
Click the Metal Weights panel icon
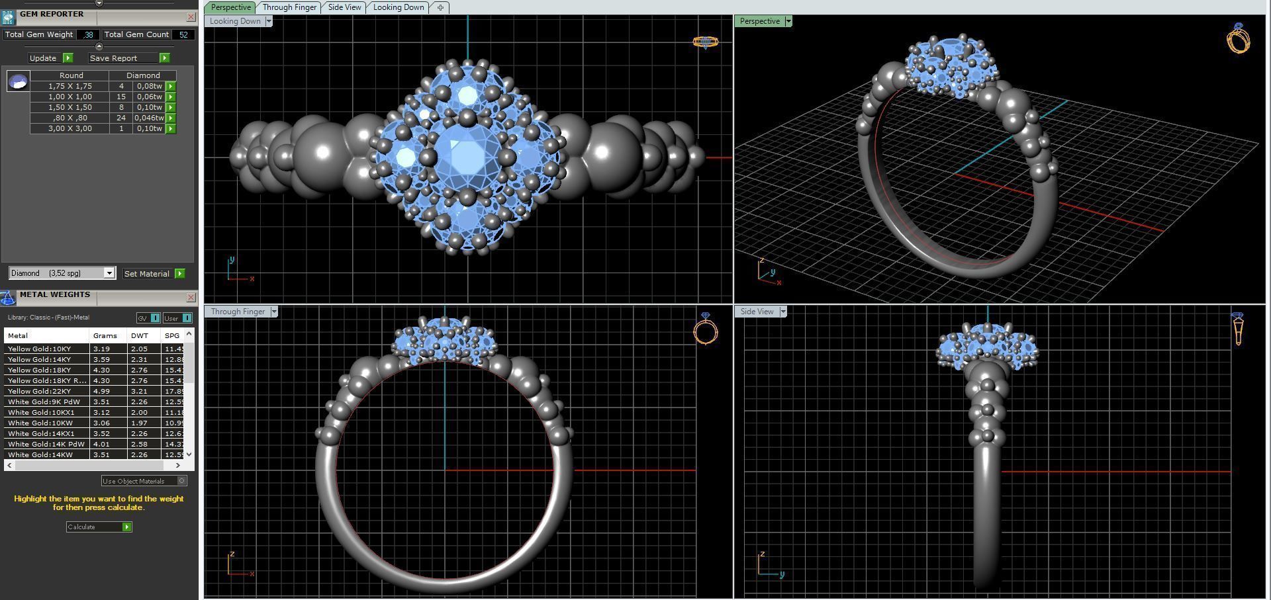click(8, 298)
